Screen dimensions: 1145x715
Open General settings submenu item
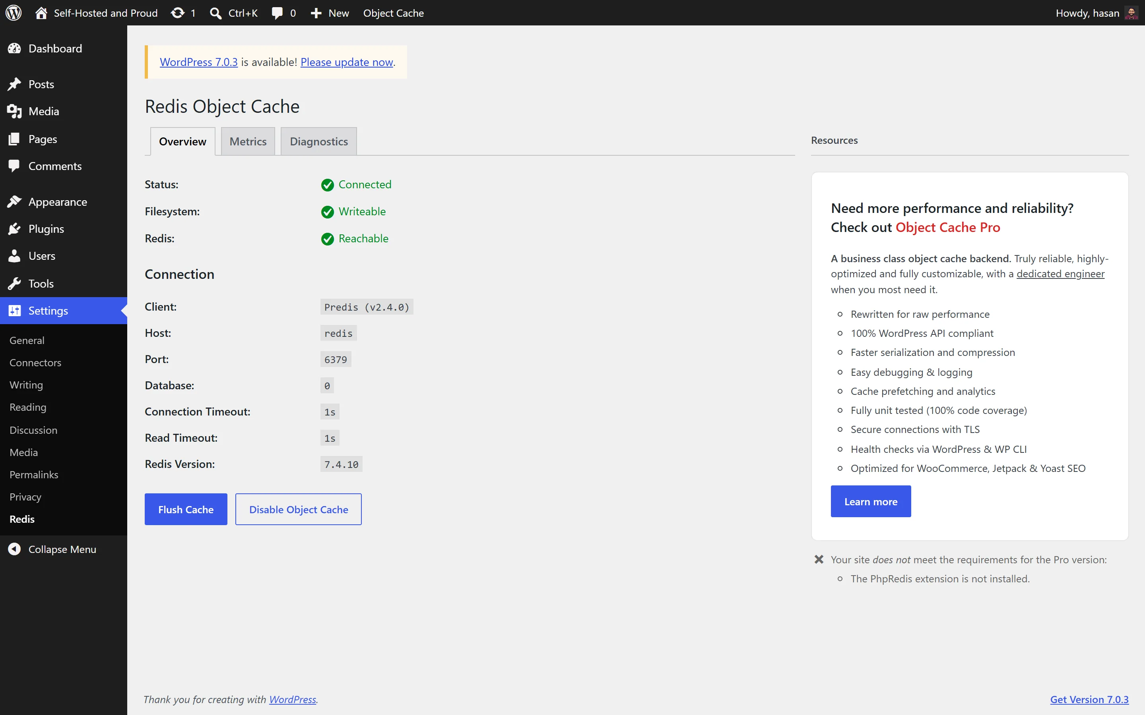(27, 340)
